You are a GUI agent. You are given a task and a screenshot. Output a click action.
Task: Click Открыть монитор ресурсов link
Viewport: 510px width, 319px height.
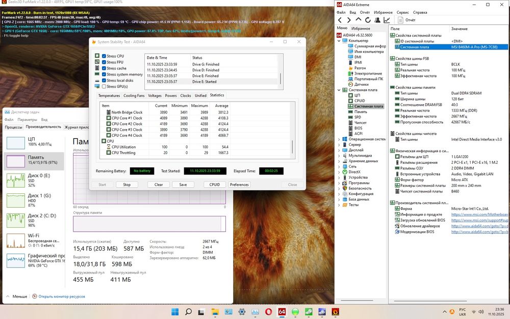pyautogui.click(x=62, y=297)
